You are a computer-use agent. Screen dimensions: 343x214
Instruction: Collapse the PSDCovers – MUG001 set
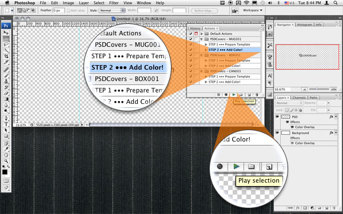pyautogui.click(x=202, y=39)
